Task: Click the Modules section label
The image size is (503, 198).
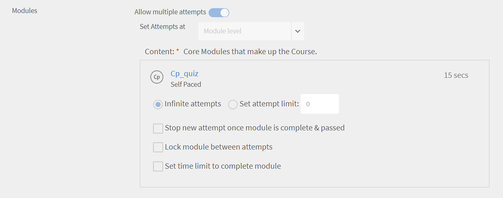Action: [25, 11]
